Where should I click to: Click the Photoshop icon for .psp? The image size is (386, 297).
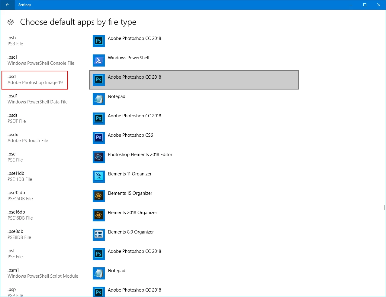point(99,292)
